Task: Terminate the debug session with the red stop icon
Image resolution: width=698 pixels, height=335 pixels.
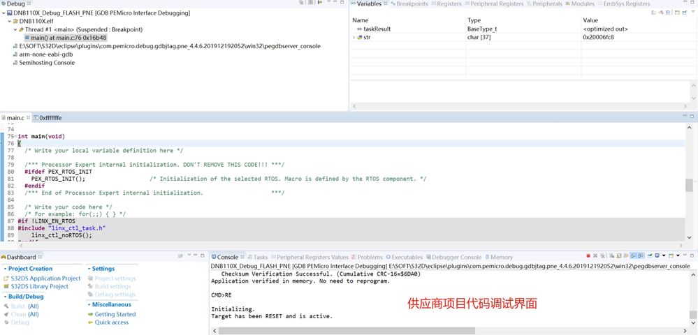Action: pos(588,256)
